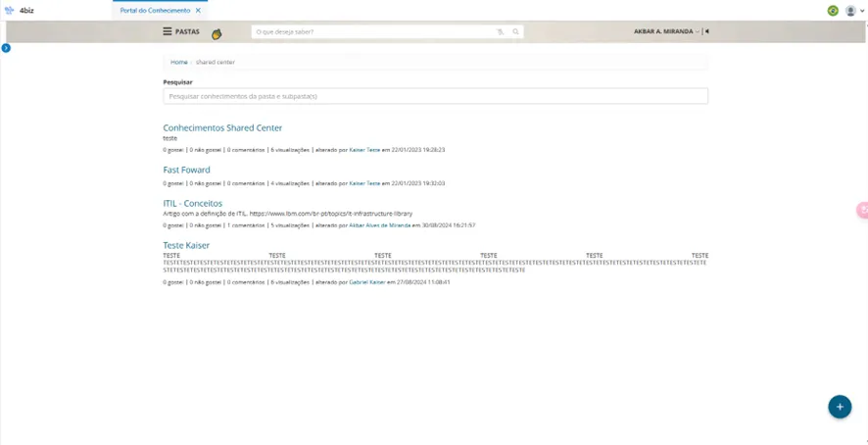Click the pink assistant bubble on right edge
868x445 pixels.
coord(862,210)
